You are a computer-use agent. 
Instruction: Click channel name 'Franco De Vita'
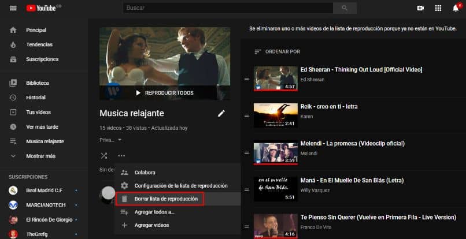pos(316,227)
